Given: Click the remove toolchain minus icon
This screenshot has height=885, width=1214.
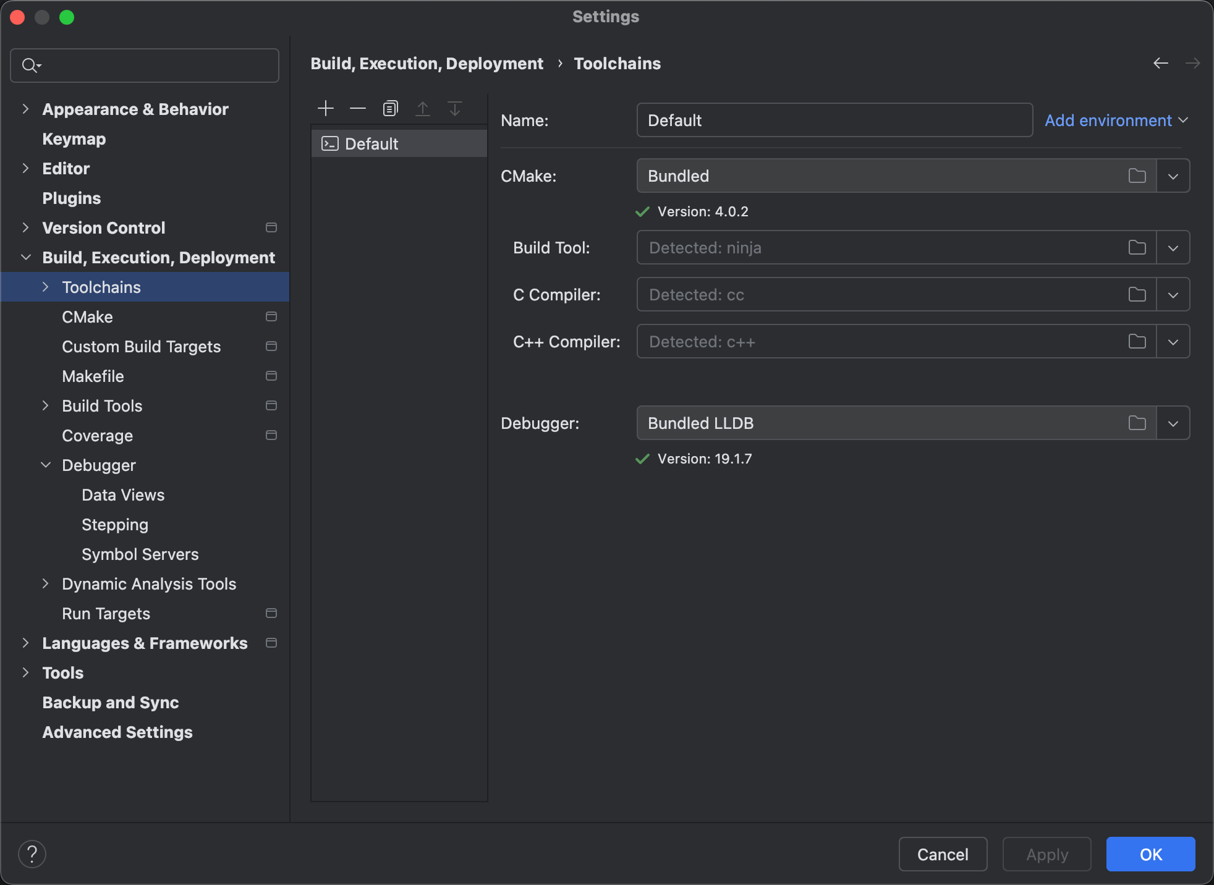Looking at the screenshot, I should (358, 109).
